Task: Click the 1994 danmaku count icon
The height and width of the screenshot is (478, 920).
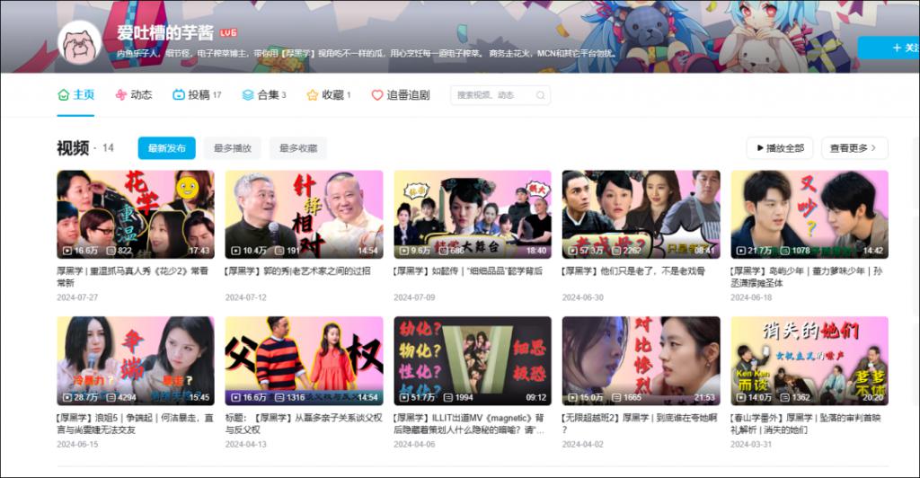Action: click(448, 397)
